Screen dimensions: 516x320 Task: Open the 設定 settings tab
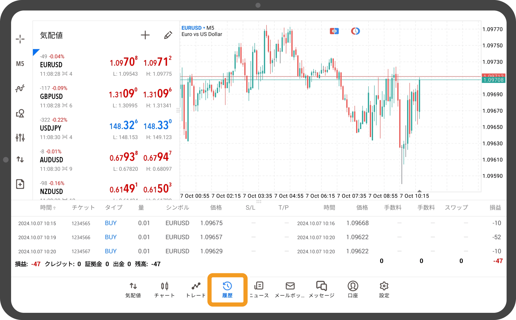click(384, 290)
